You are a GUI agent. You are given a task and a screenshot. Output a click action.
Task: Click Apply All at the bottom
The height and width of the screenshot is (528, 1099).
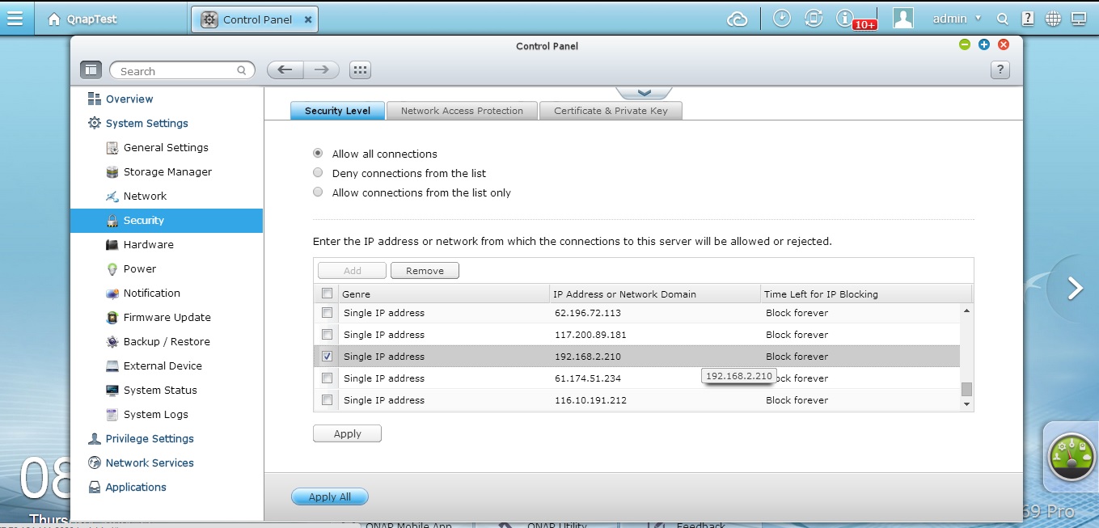[329, 496]
